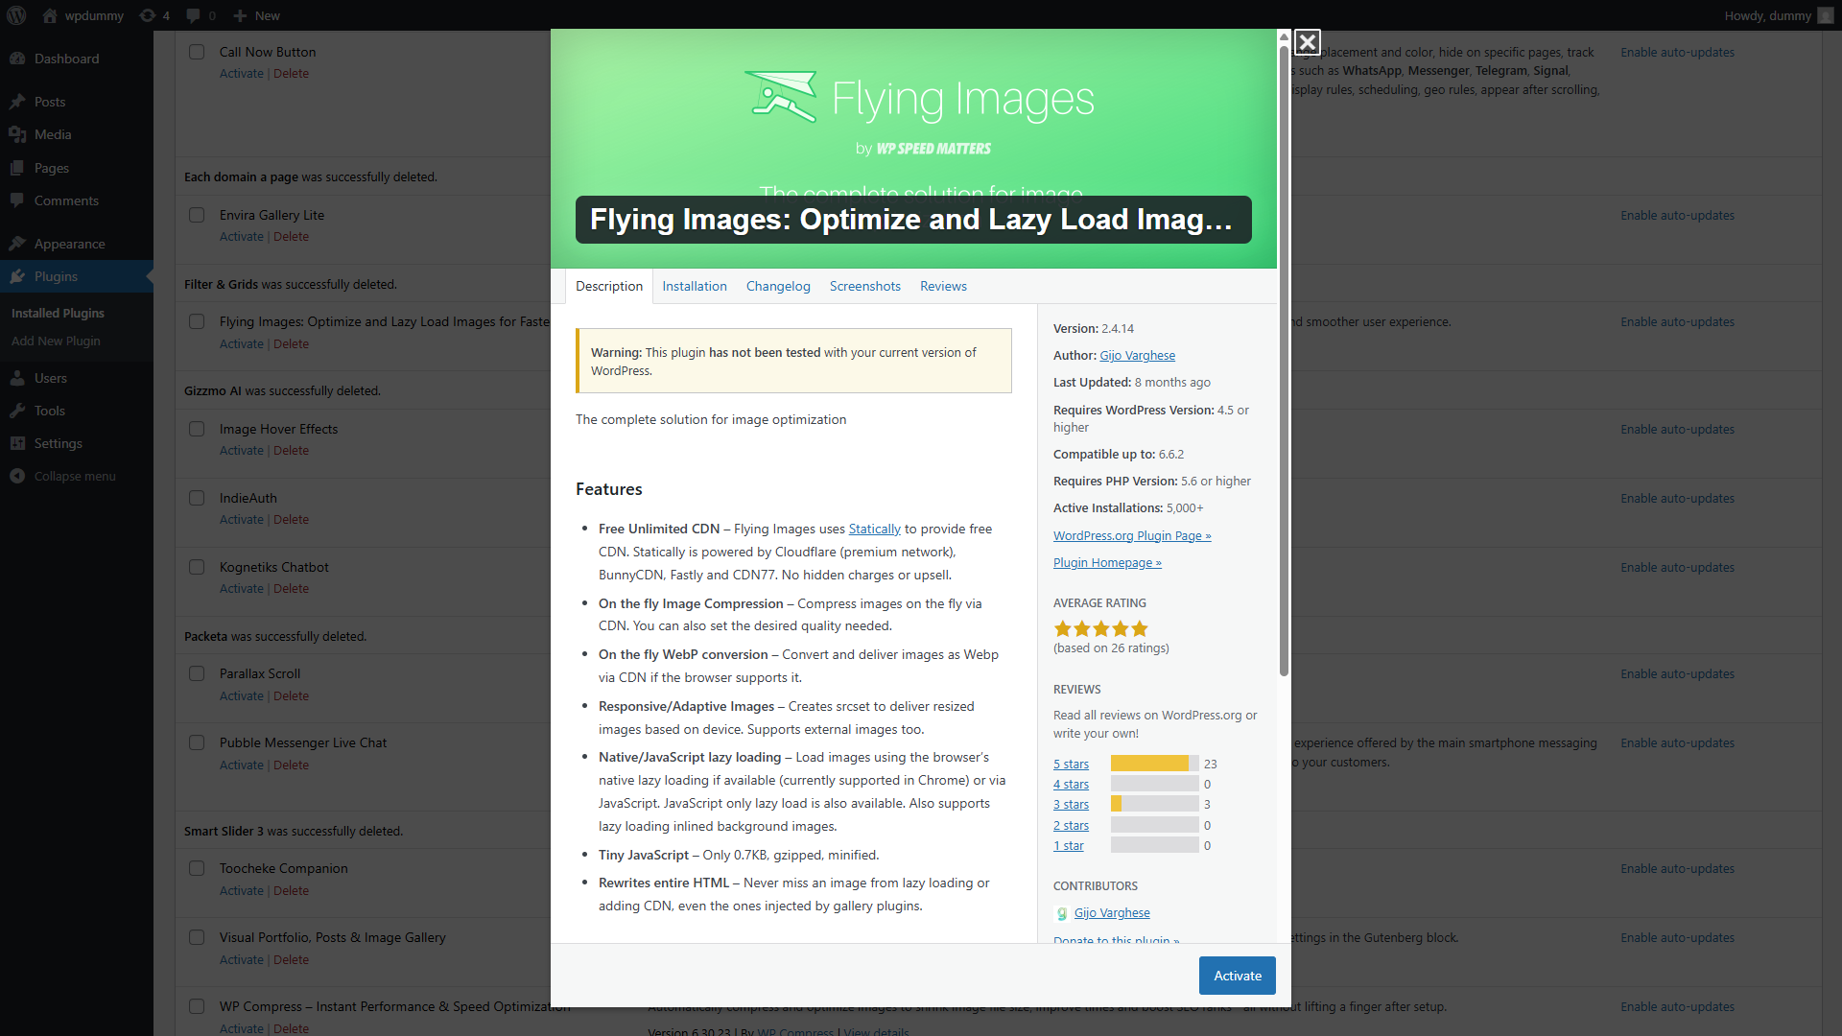
Task: Open the Statically link
Action: pyautogui.click(x=874, y=529)
